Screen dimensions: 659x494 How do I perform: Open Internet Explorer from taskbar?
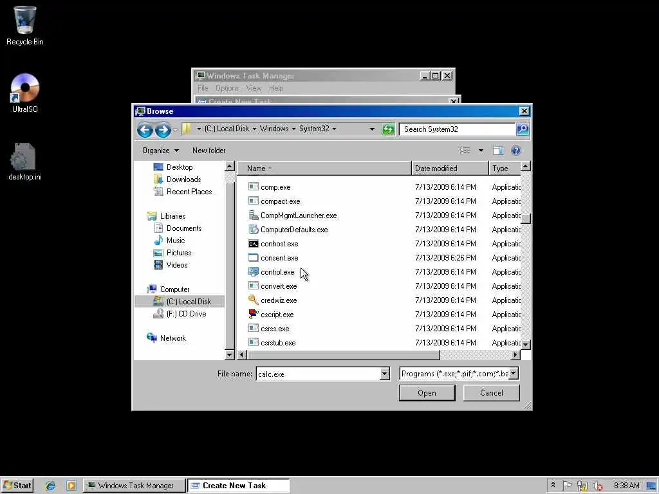[50, 486]
